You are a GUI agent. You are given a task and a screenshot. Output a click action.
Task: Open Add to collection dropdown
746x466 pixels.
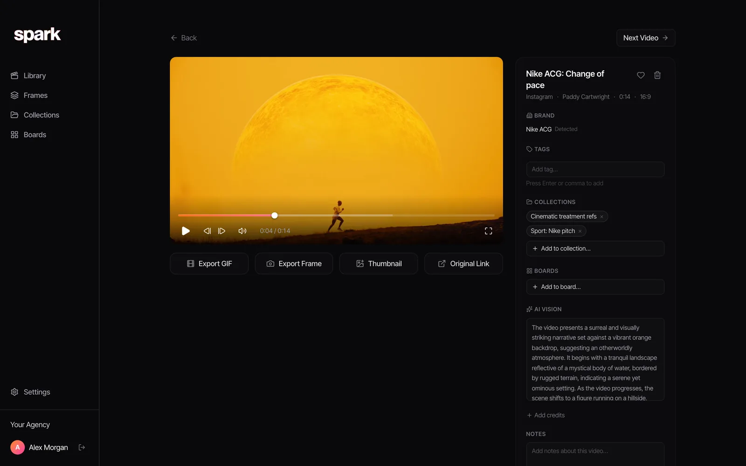[x=595, y=248]
